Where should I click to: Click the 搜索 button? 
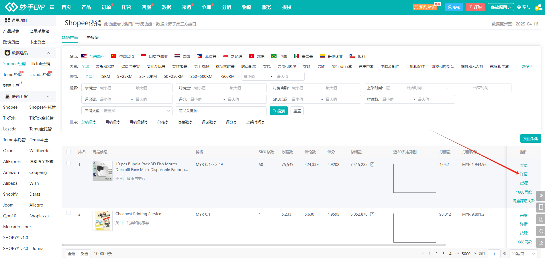tap(279, 111)
